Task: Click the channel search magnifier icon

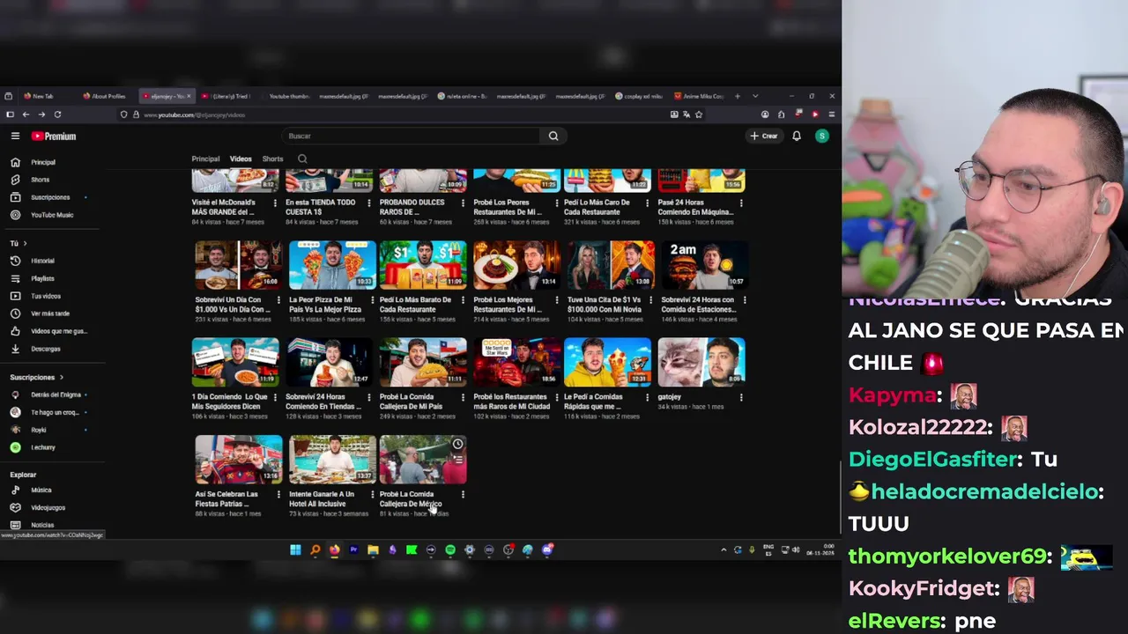Action: 302,159
